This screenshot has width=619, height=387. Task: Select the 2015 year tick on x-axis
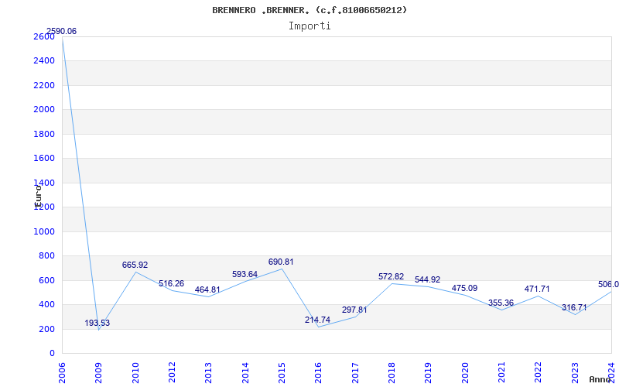point(282,368)
